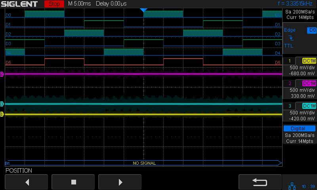Screen dimensions: 317x190
Task: Click the right-side D2 channel label
Action: pos(278,34)
